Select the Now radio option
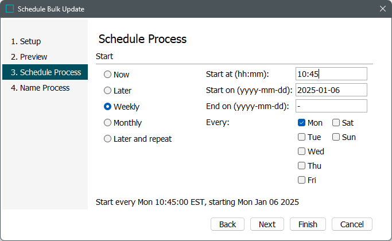Screen dimensions: 392x241 pyautogui.click(x=107, y=75)
